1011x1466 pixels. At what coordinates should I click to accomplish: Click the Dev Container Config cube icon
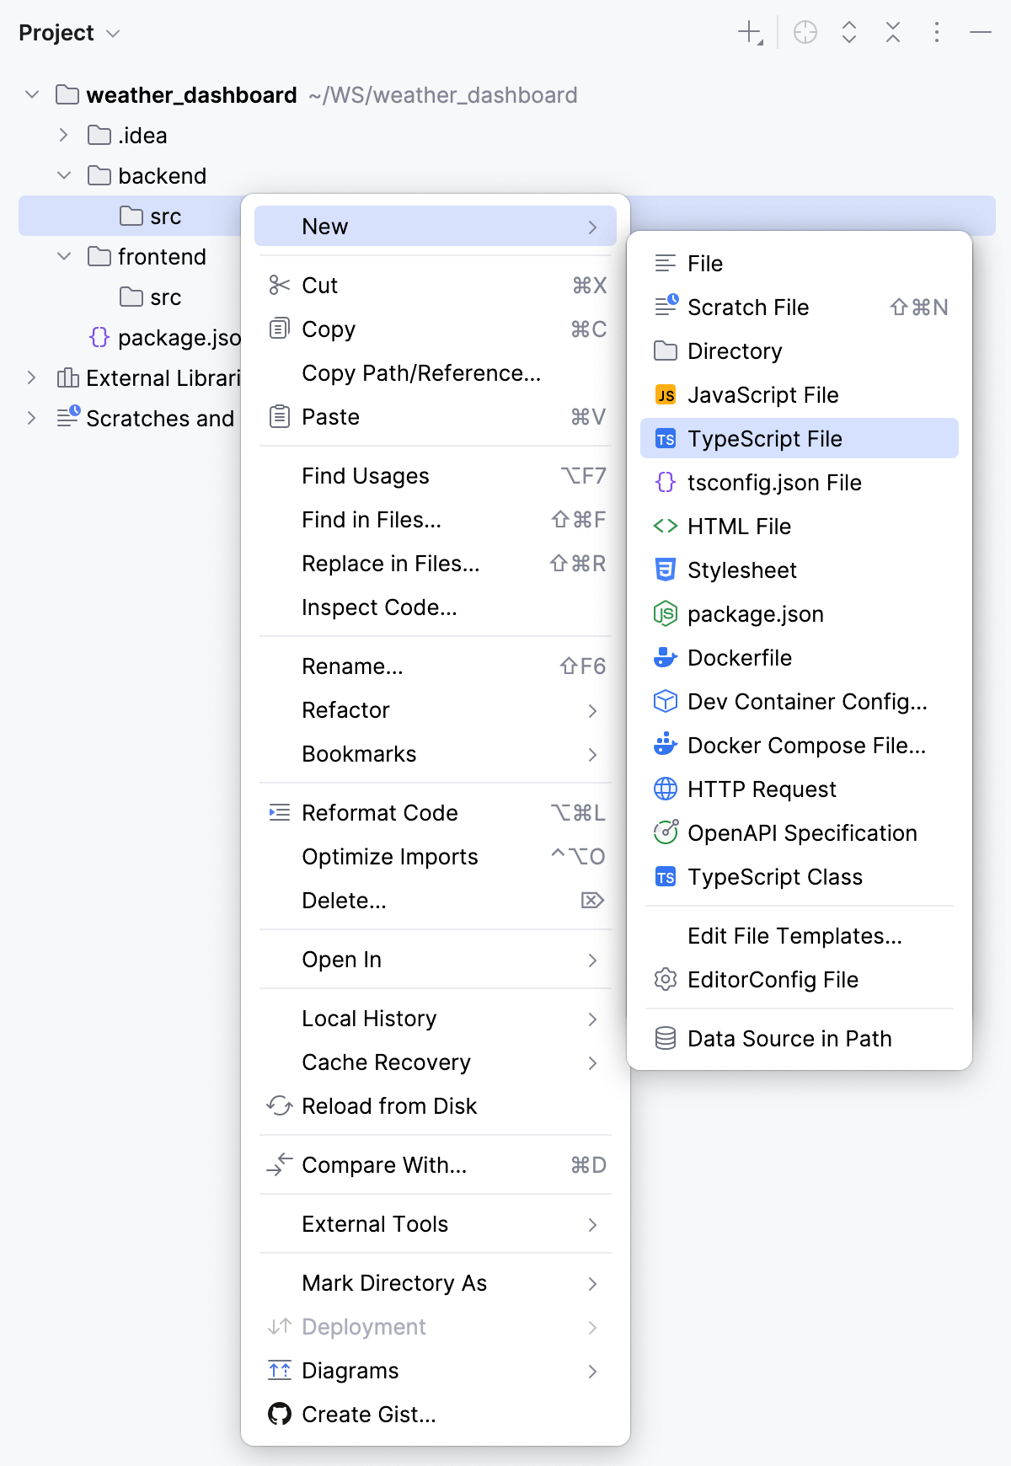point(666,701)
